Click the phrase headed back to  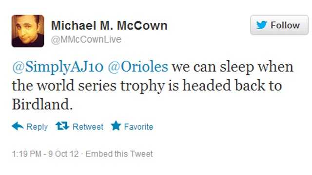pyautogui.click(x=232, y=86)
